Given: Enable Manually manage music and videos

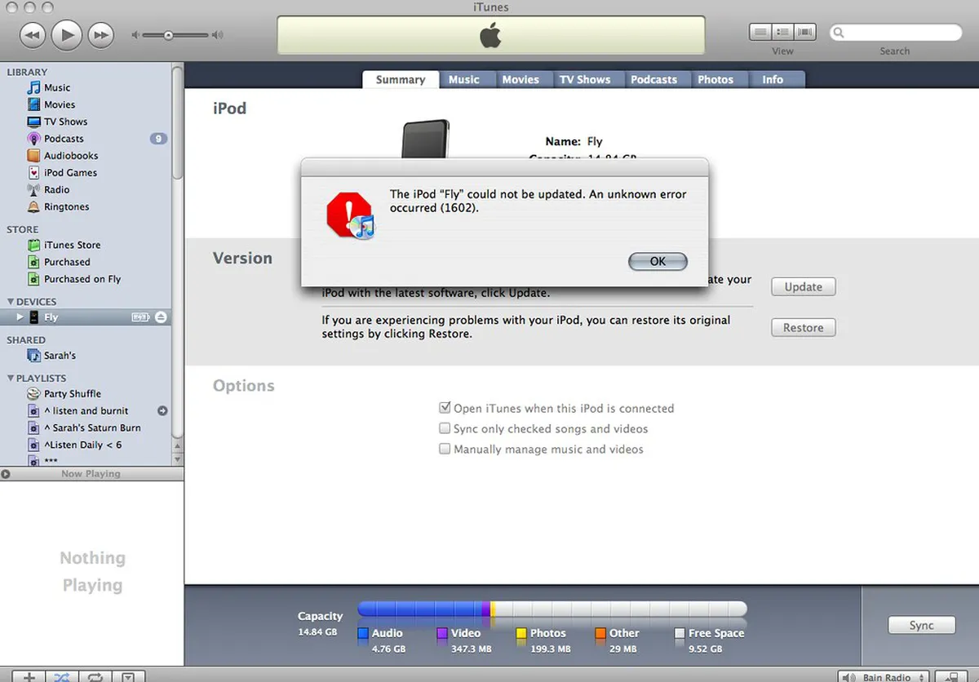Looking at the screenshot, I should coord(445,449).
